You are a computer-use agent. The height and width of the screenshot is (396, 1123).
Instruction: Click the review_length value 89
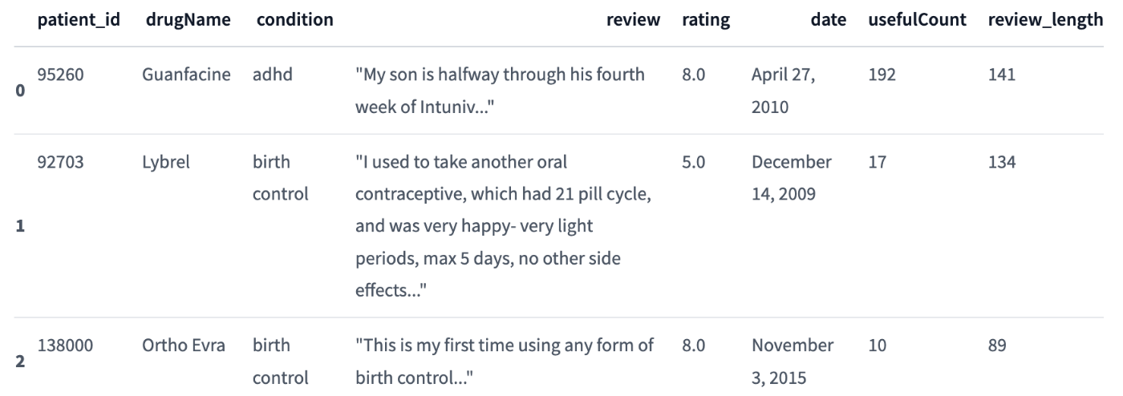point(997,346)
